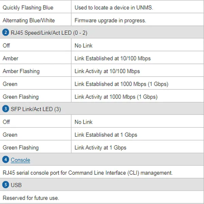
Task: Click the USB section heading
Action: click(16, 185)
